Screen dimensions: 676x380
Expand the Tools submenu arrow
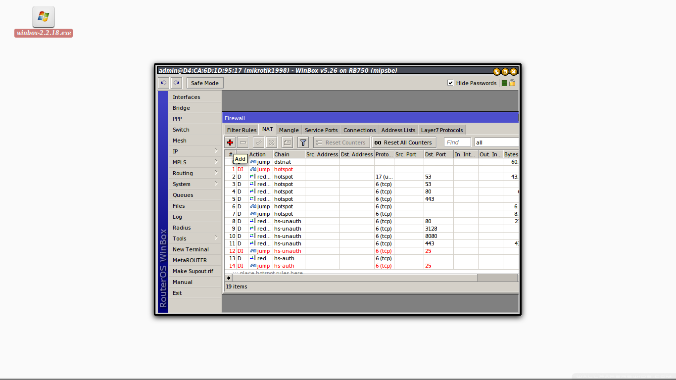click(x=216, y=237)
